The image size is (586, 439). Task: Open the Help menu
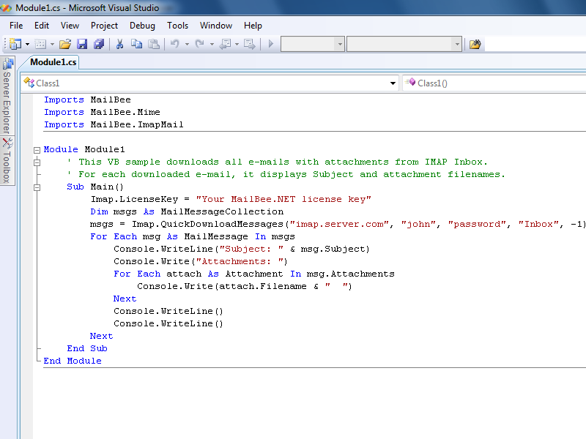point(253,26)
